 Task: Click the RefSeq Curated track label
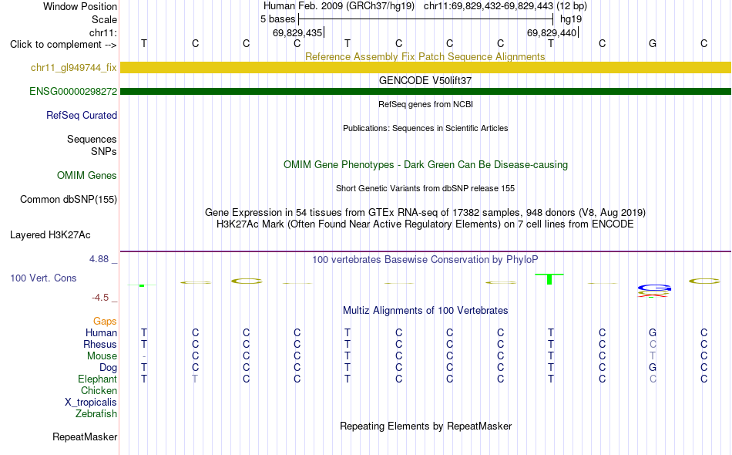click(x=81, y=115)
